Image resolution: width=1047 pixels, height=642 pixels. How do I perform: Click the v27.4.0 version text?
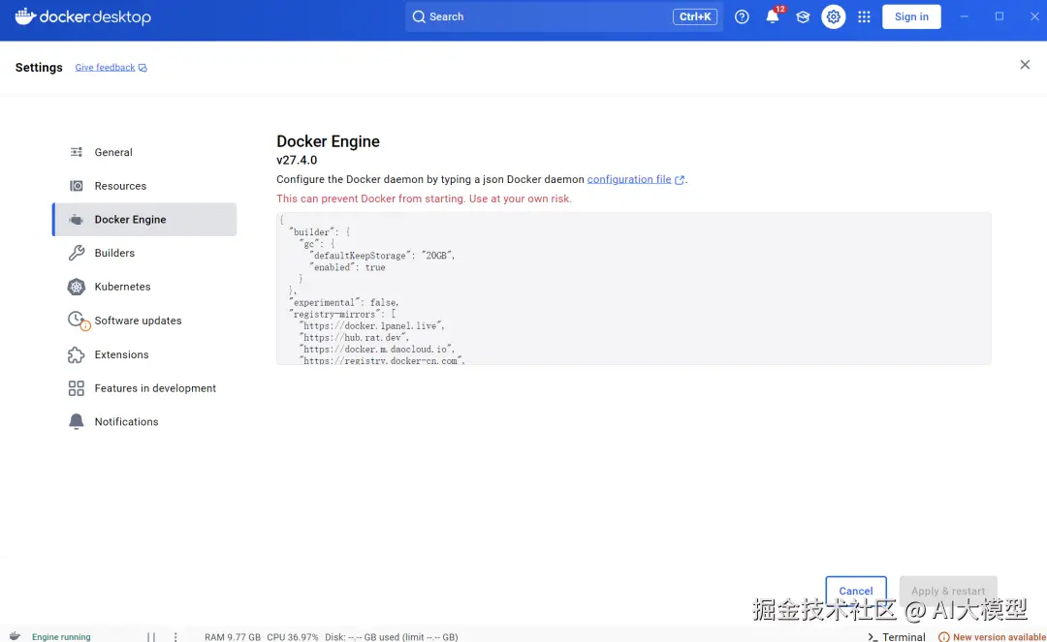pyautogui.click(x=297, y=160)
